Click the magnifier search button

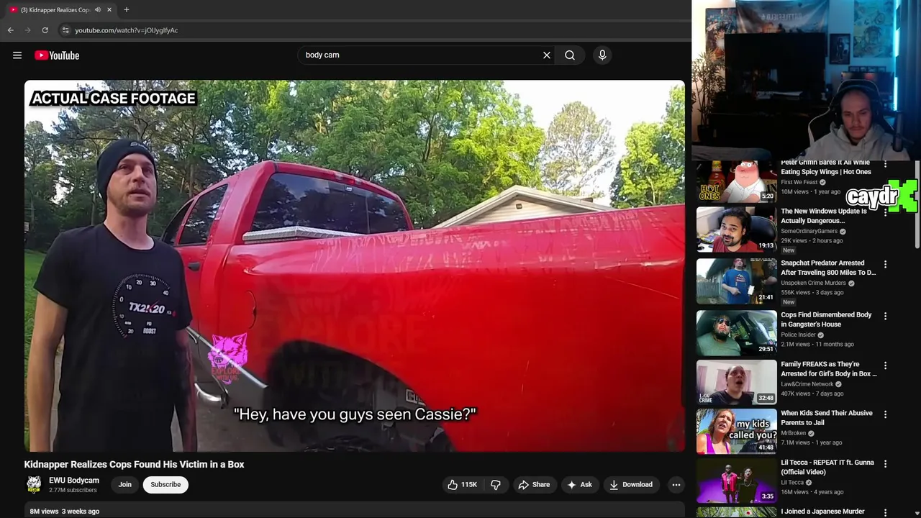pos(570,55)
